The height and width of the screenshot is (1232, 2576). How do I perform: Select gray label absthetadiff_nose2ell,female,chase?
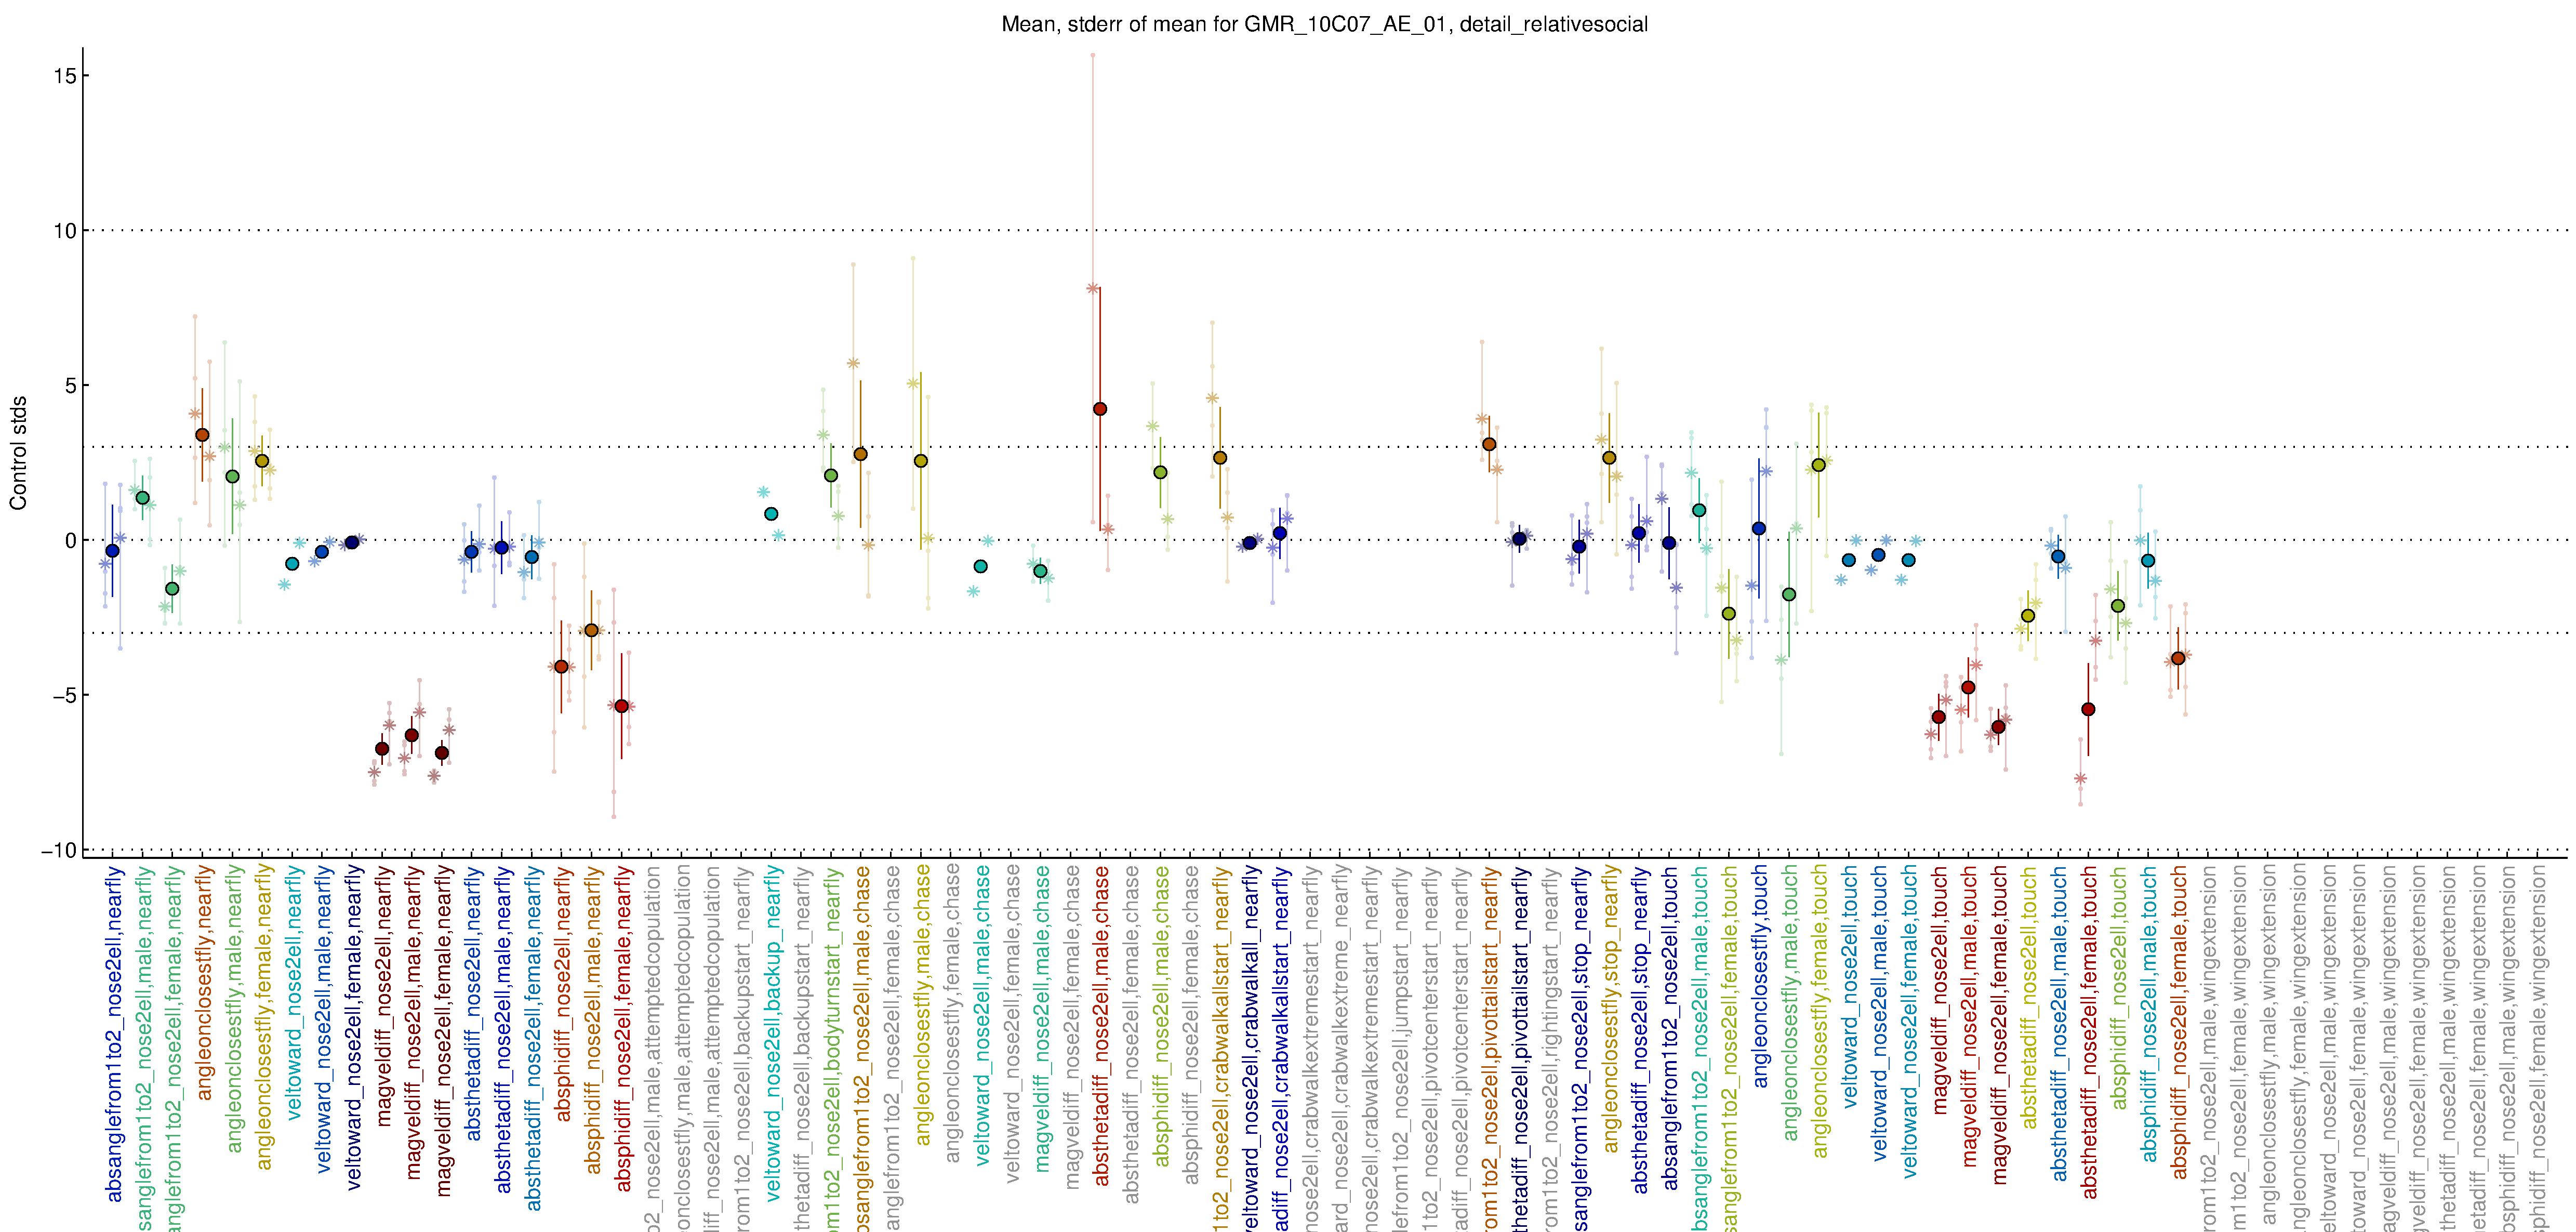(1132, 1034)
